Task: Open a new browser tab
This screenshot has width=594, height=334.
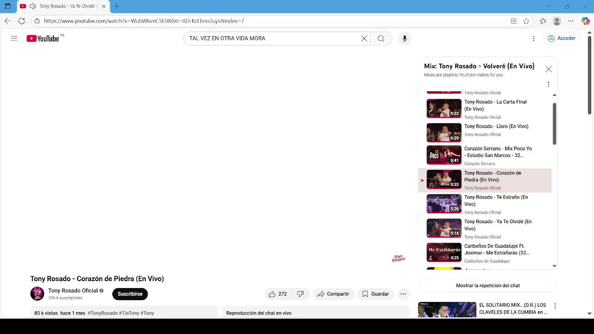Action: 116,6
